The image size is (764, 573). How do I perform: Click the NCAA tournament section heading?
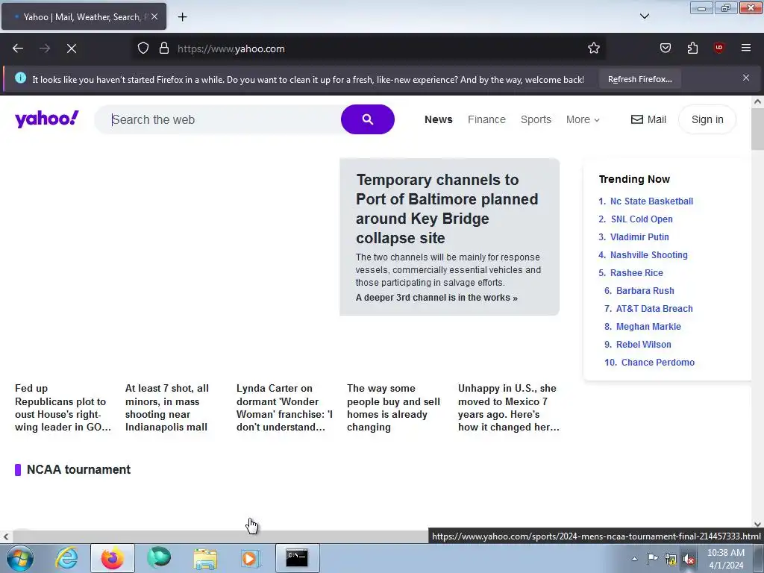point(78,470)
